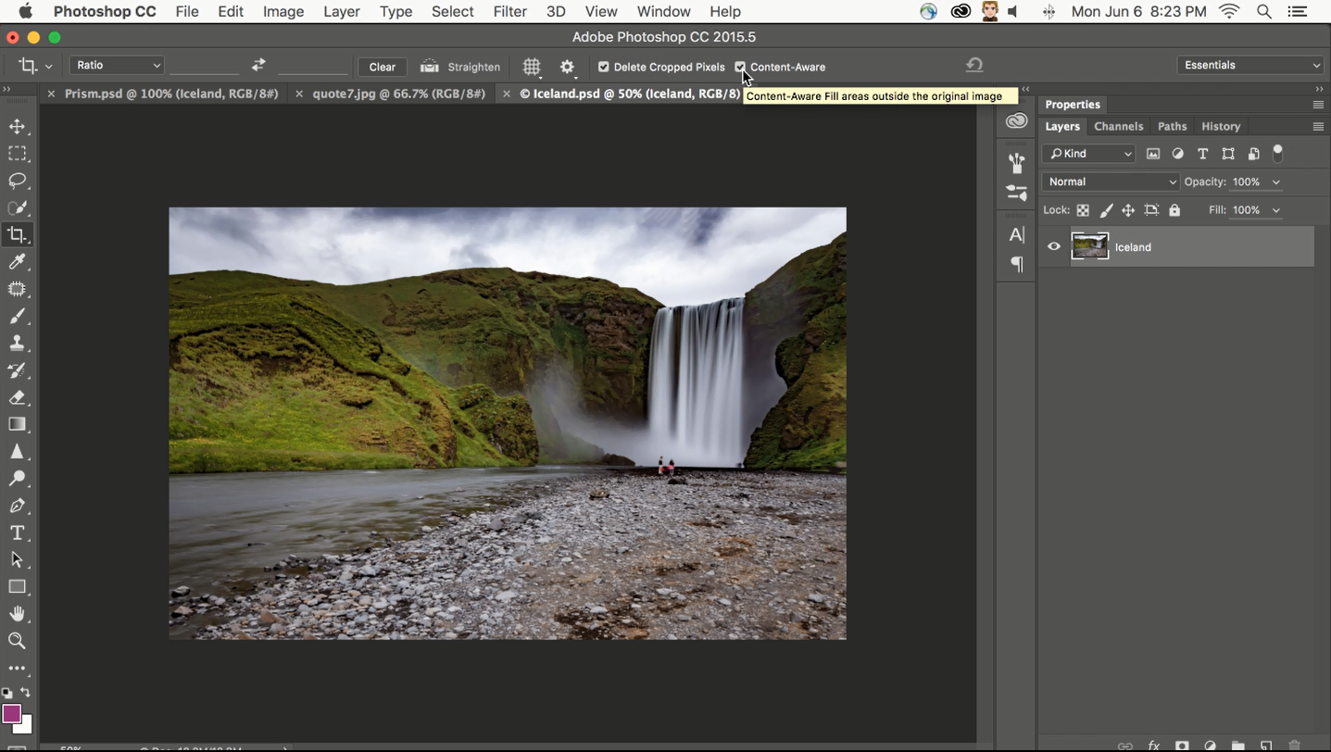Open the Ratio preset dropdown

click(x=117, y=65)
